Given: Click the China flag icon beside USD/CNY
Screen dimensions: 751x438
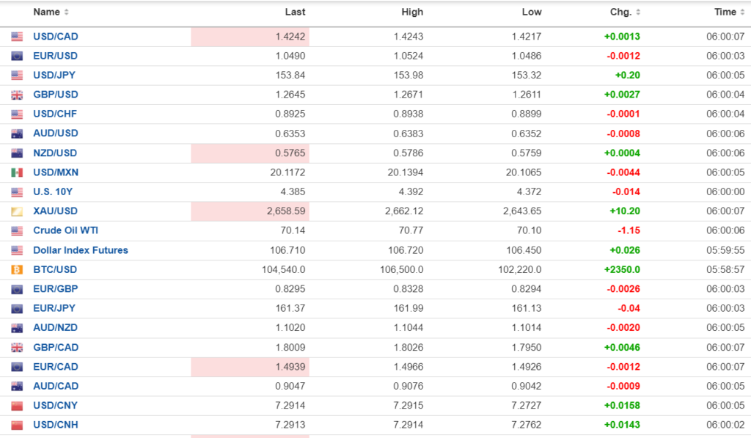Looking at the screenshot, I should coord(17,406).
